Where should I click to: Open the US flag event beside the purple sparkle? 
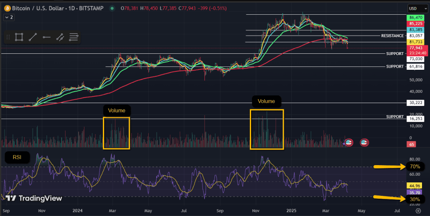[x=349, y=142]
